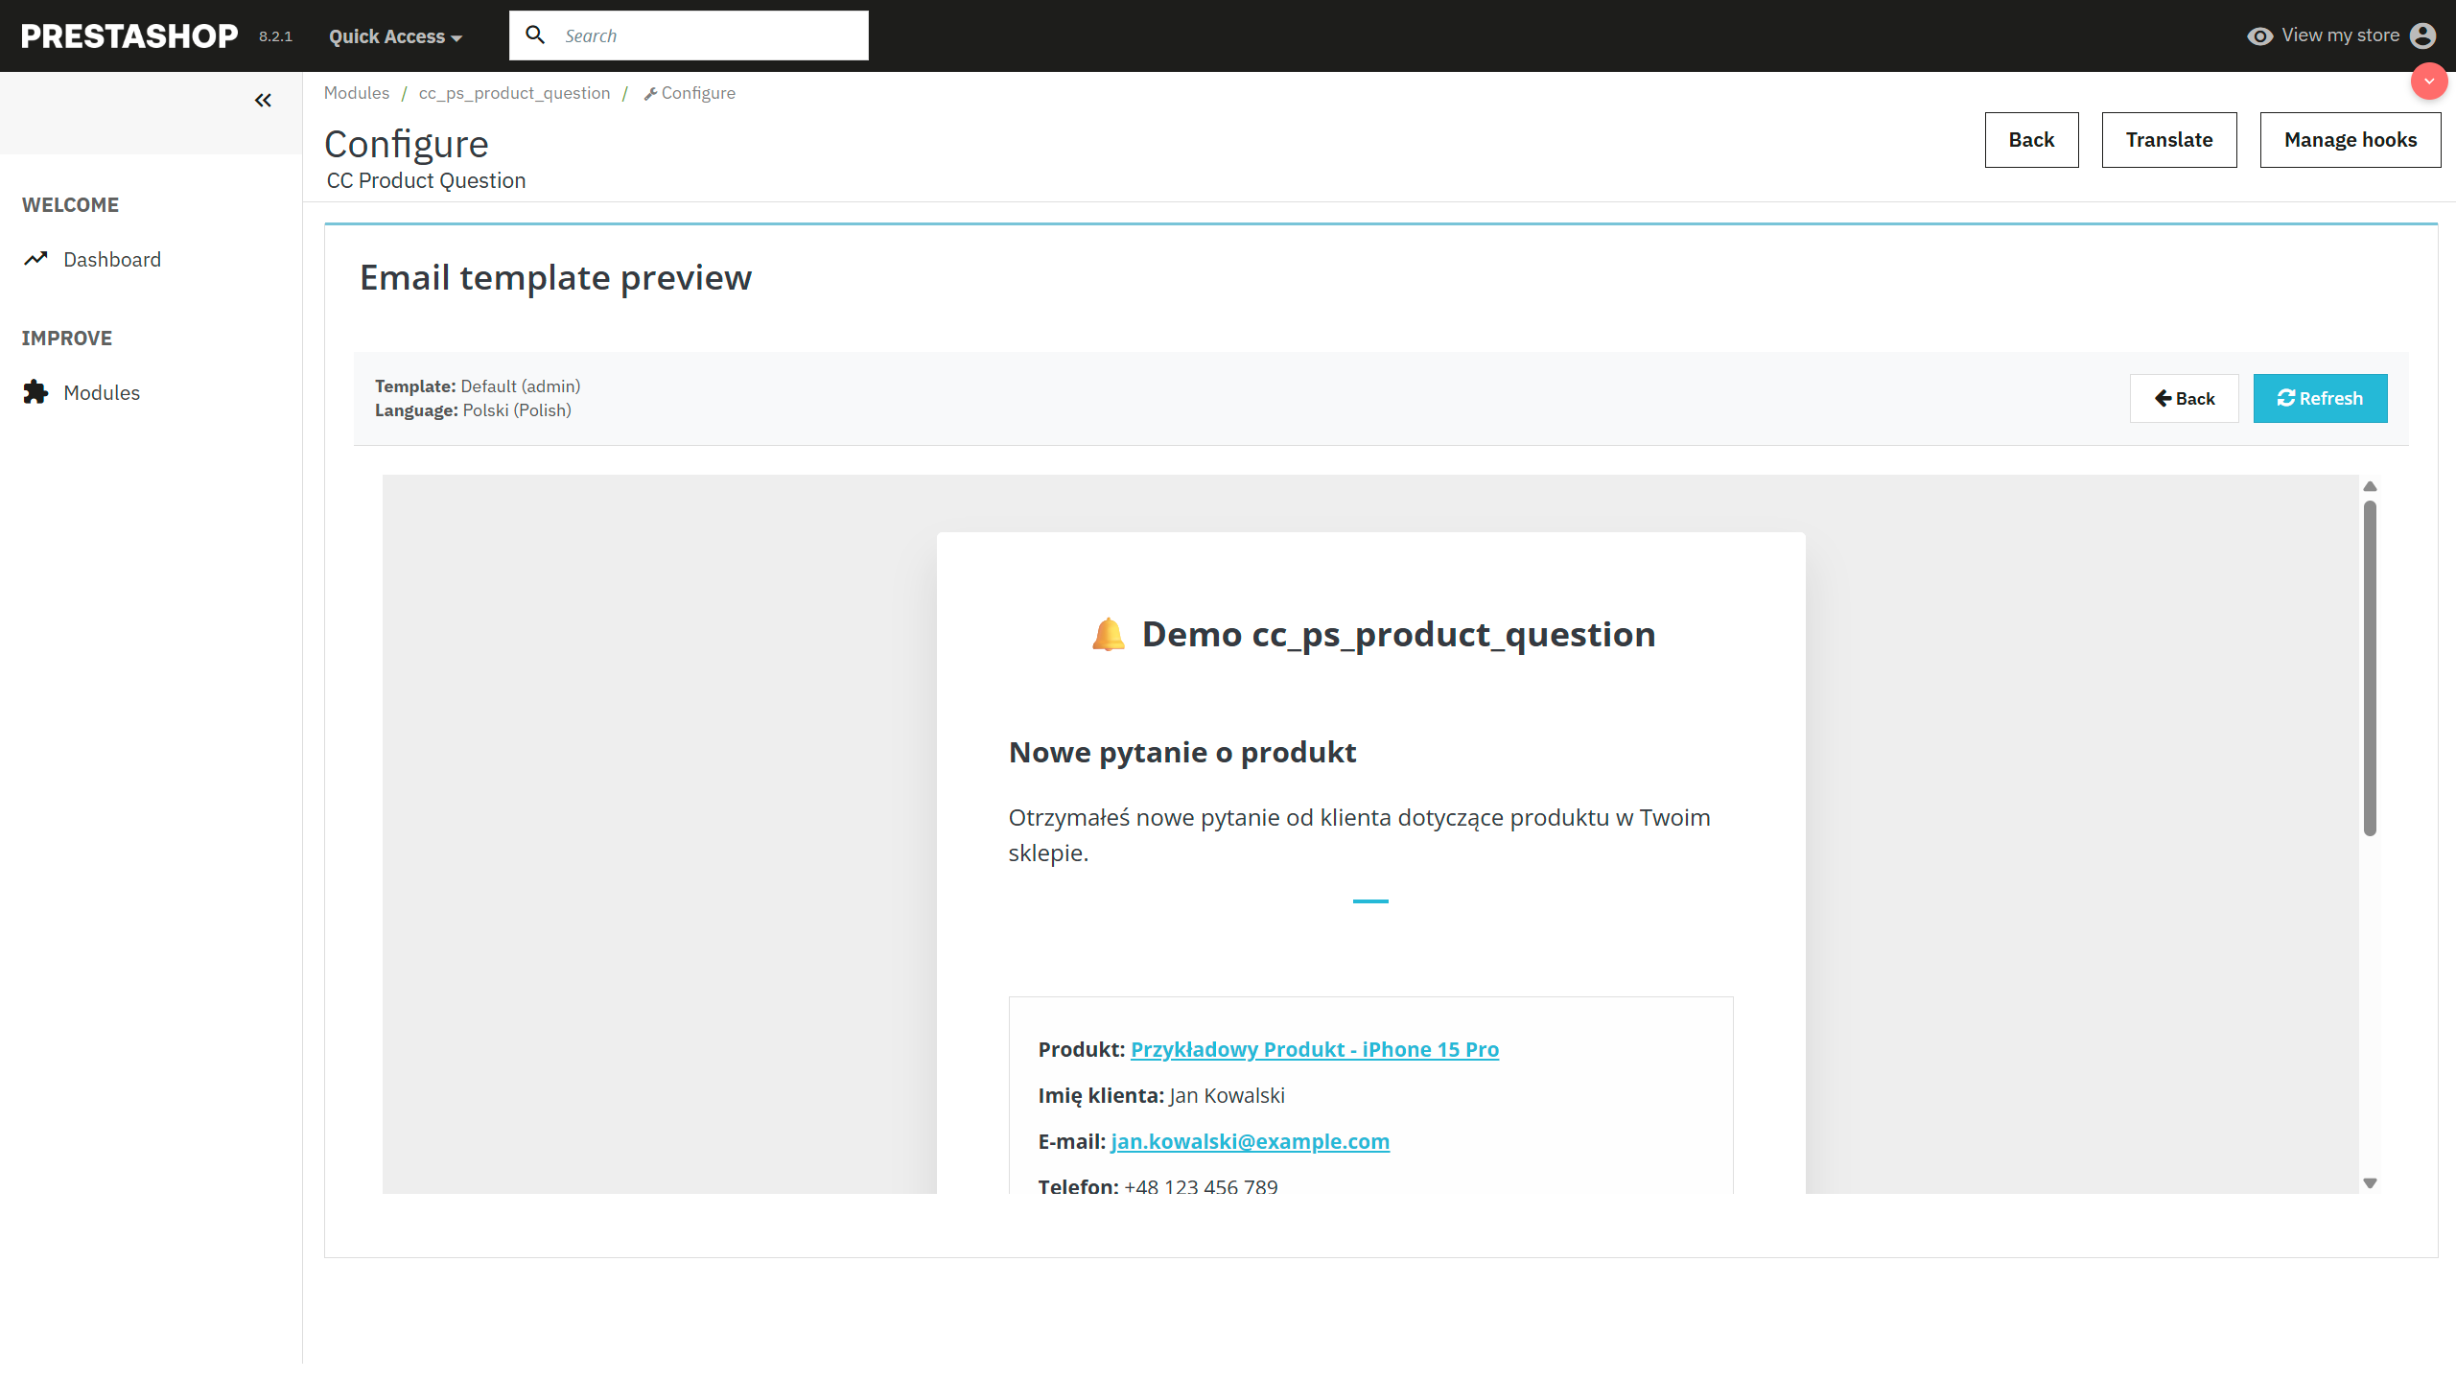Click the eye icon next to View my store
The width and height of the screenshot is (2456, 1379).
pyautogui.click(x=2260, y=35)
